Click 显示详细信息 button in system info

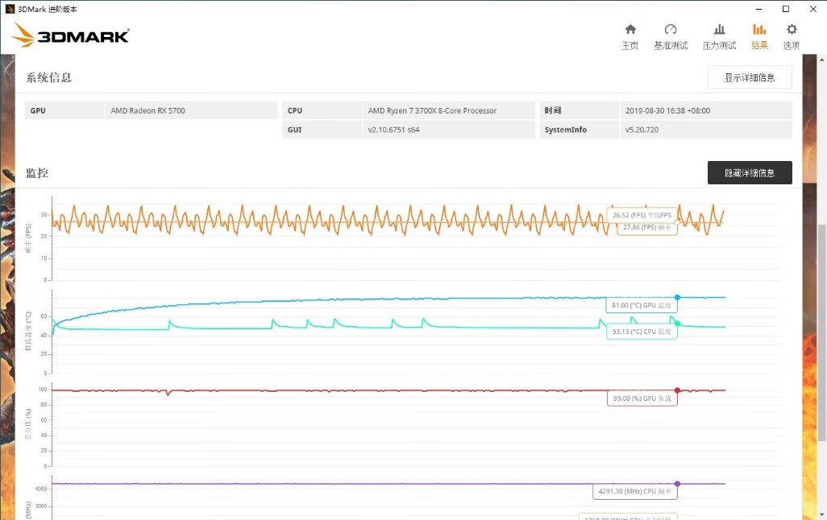click(750, 77)
